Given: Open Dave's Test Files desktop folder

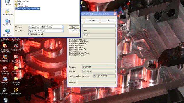Looking at the screenshot, I should [16, 70].
